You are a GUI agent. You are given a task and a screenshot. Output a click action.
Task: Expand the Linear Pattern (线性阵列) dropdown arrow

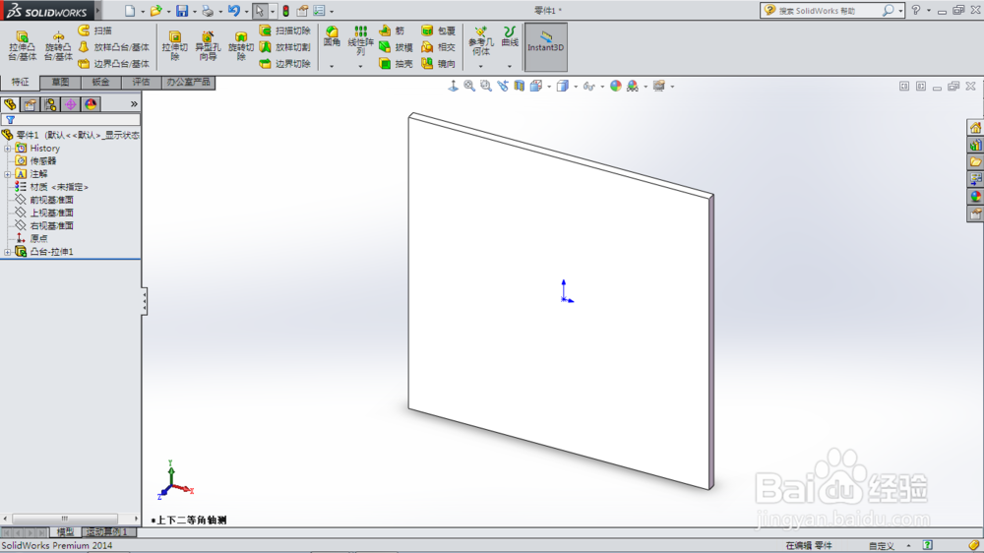360,66
